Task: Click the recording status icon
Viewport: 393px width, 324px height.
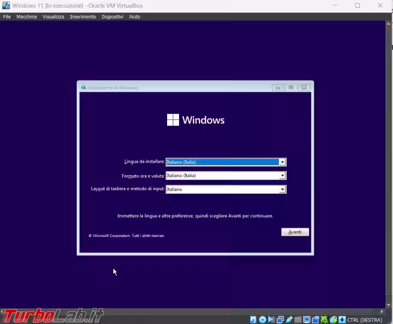Action: pyautogui.click(x=315, y=319)
